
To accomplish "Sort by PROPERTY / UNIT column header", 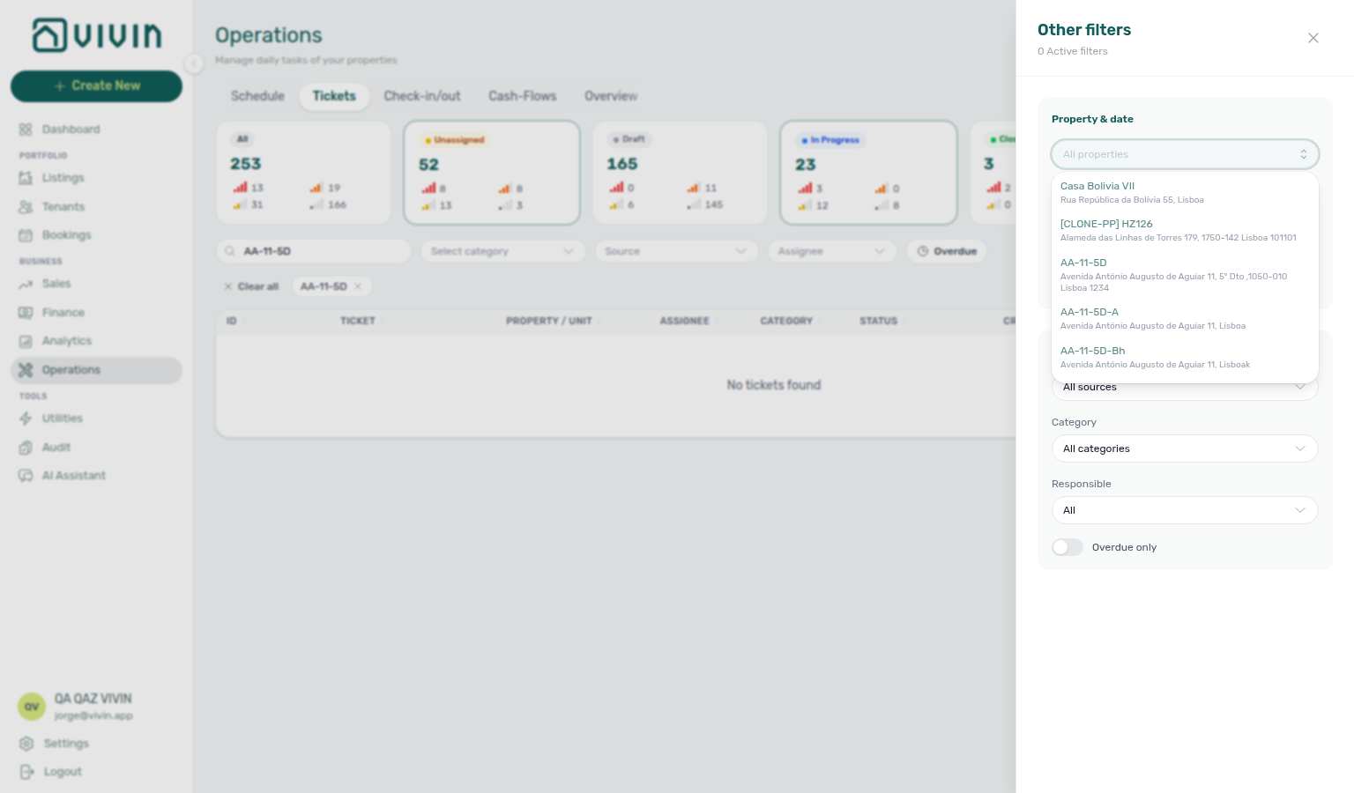I will tap(549, 321).
